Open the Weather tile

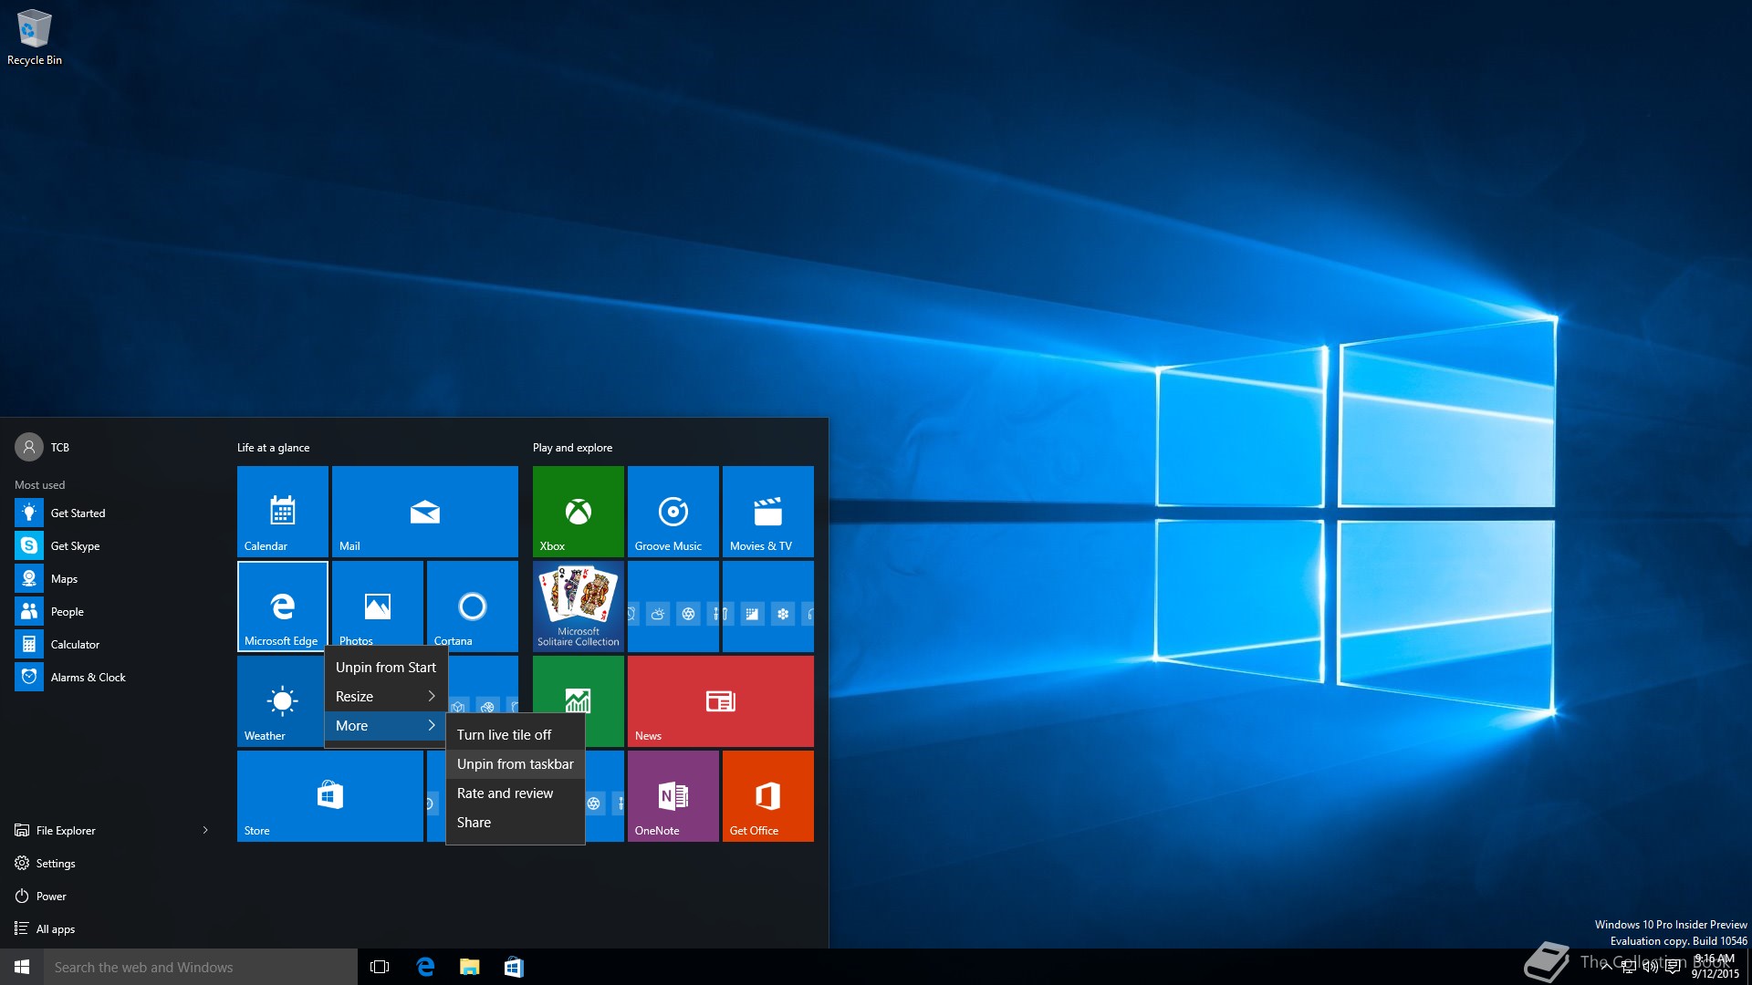point(281,701)
